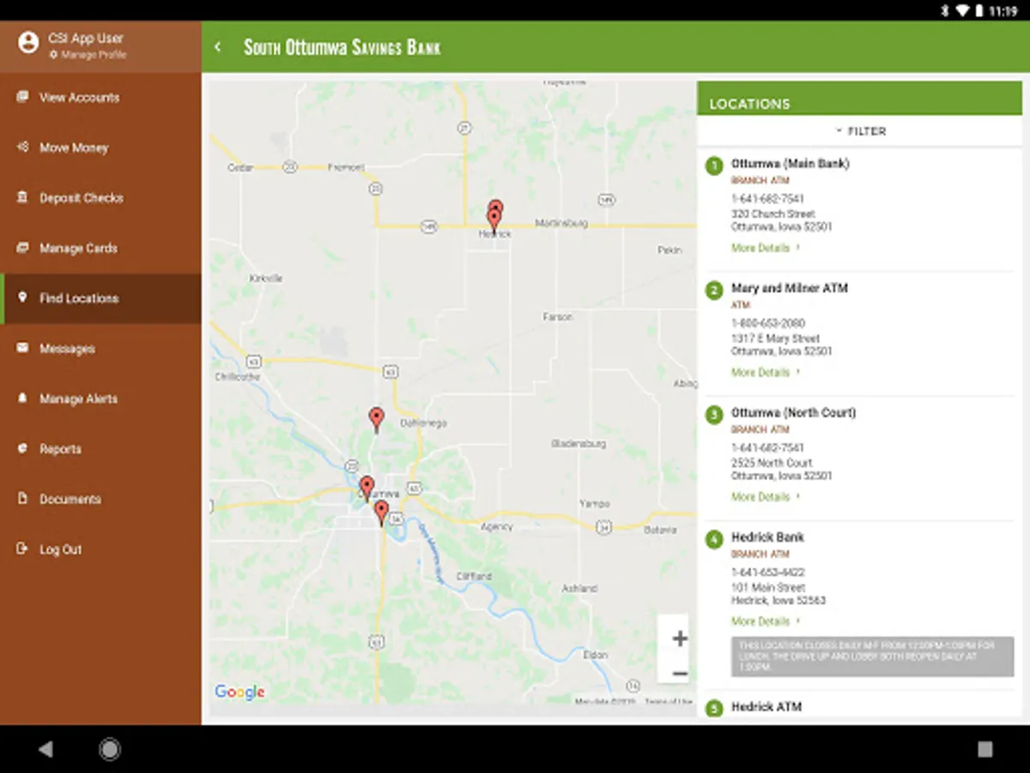
Task: Click the Deposit Checks icon
Action: coord(22,198)
